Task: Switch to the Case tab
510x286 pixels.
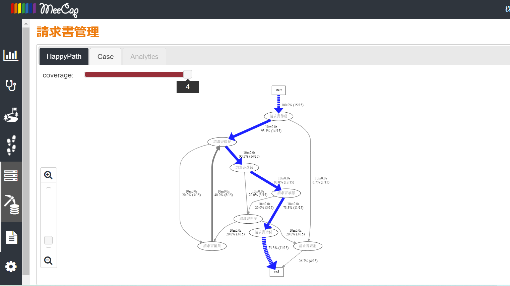Action: pos(105,56)
